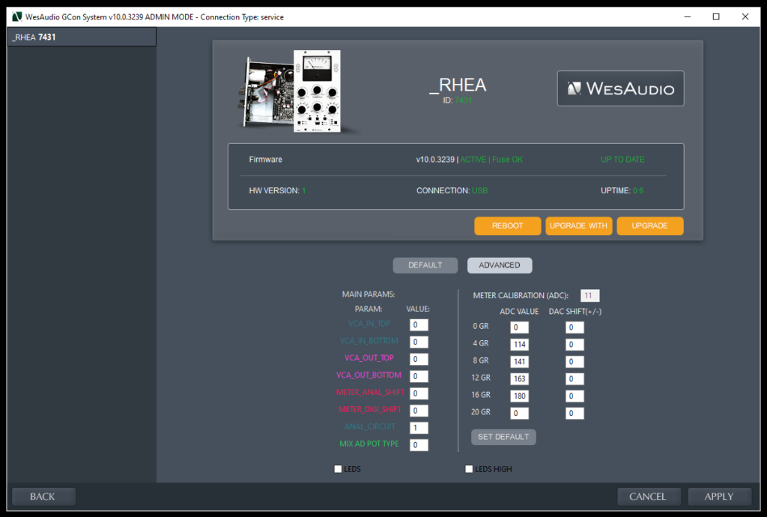Click the MIX AD POT TYPE label
The image size is (767, 517).
click(369, 444)
